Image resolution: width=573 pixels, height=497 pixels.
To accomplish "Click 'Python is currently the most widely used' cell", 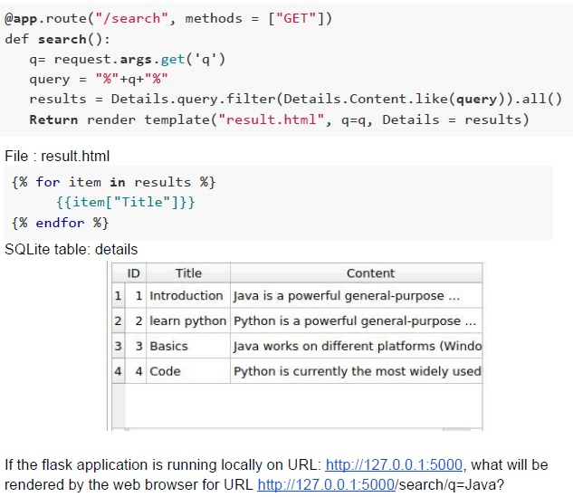I will pyautogui.click(x=357, y=371).
